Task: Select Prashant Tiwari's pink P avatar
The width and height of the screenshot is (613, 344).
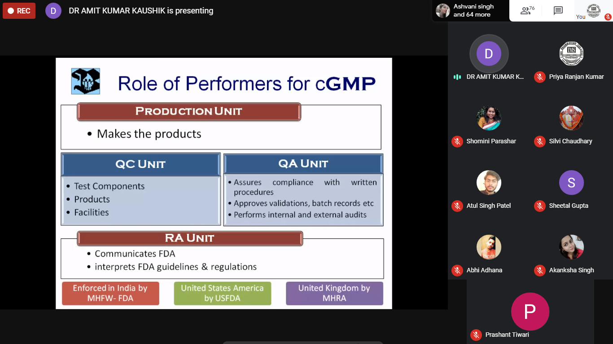Action: 530,311
